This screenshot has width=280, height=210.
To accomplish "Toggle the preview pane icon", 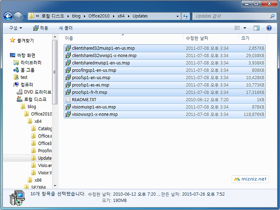I will pos(256,28).
